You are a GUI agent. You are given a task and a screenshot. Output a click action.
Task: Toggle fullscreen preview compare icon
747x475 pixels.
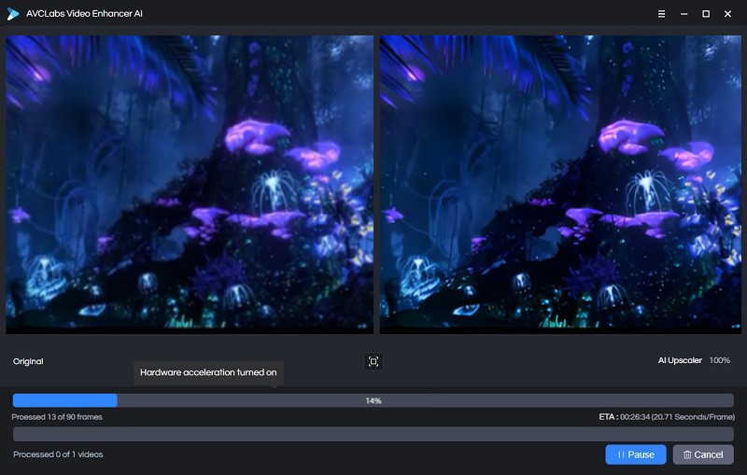tap(373, 362)
